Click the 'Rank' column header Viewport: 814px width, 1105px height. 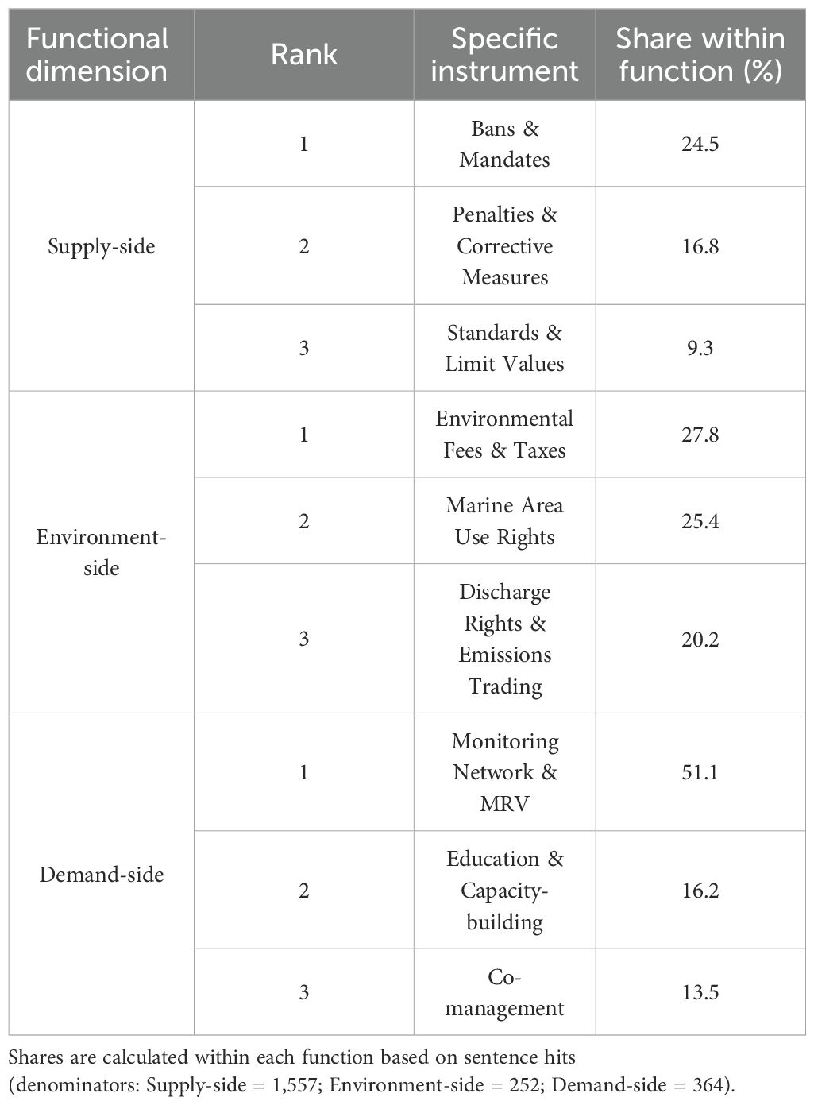[x=303, y=55]
